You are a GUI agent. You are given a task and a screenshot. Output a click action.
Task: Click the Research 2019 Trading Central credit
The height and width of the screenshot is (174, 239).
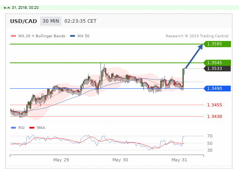197,36
